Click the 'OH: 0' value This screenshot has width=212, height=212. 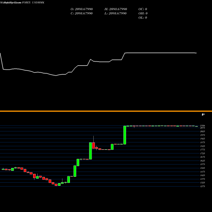pyautogui.click(x=143, y=14)
